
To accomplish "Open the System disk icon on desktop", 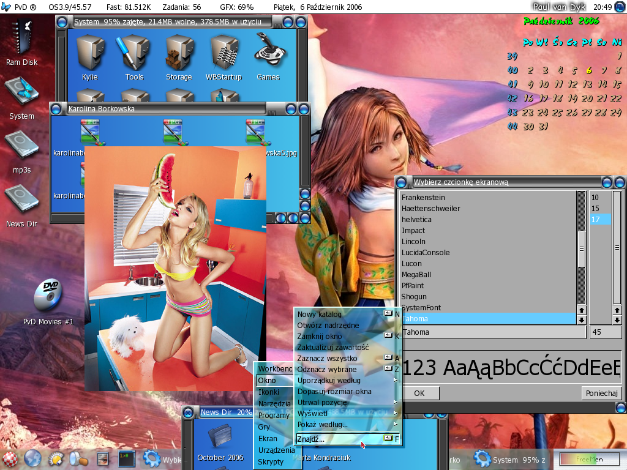I will click(x=21, y=92).
